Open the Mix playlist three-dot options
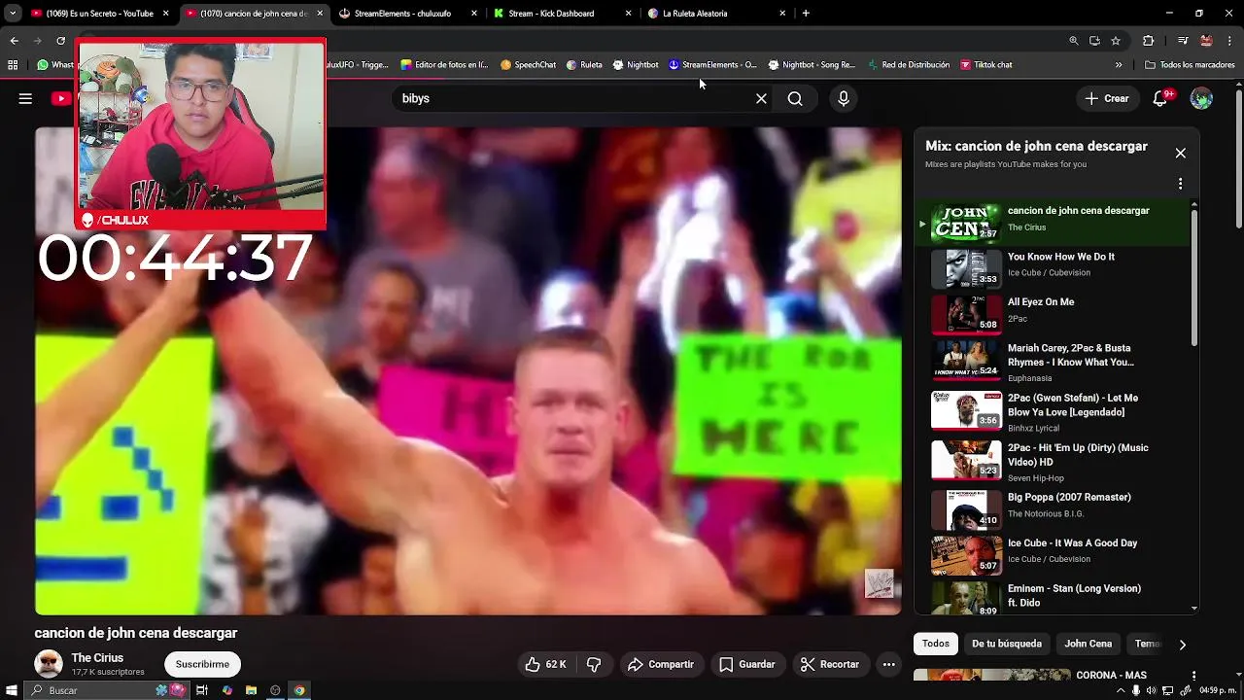This screenshot has width=1244, height=700. coord(1180,184)
